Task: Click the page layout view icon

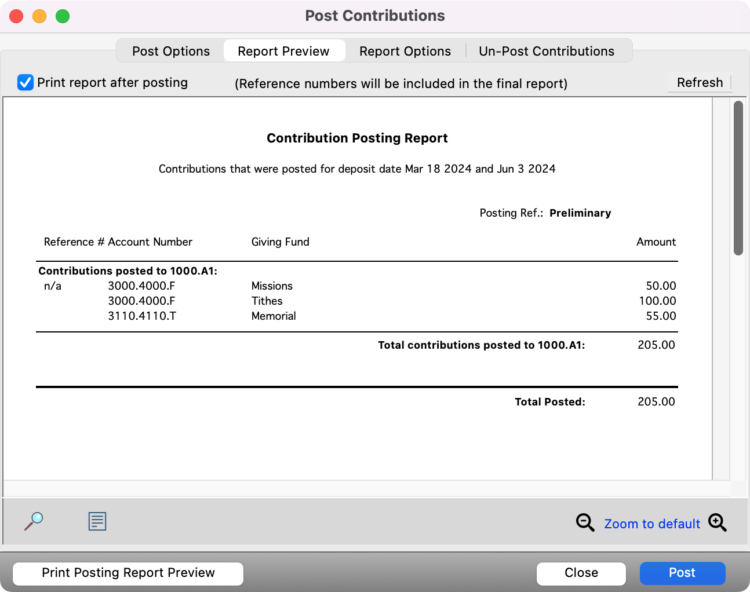Action: coord(97,521)
